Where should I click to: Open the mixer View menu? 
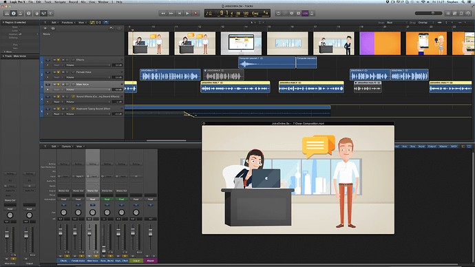point(79,146)
